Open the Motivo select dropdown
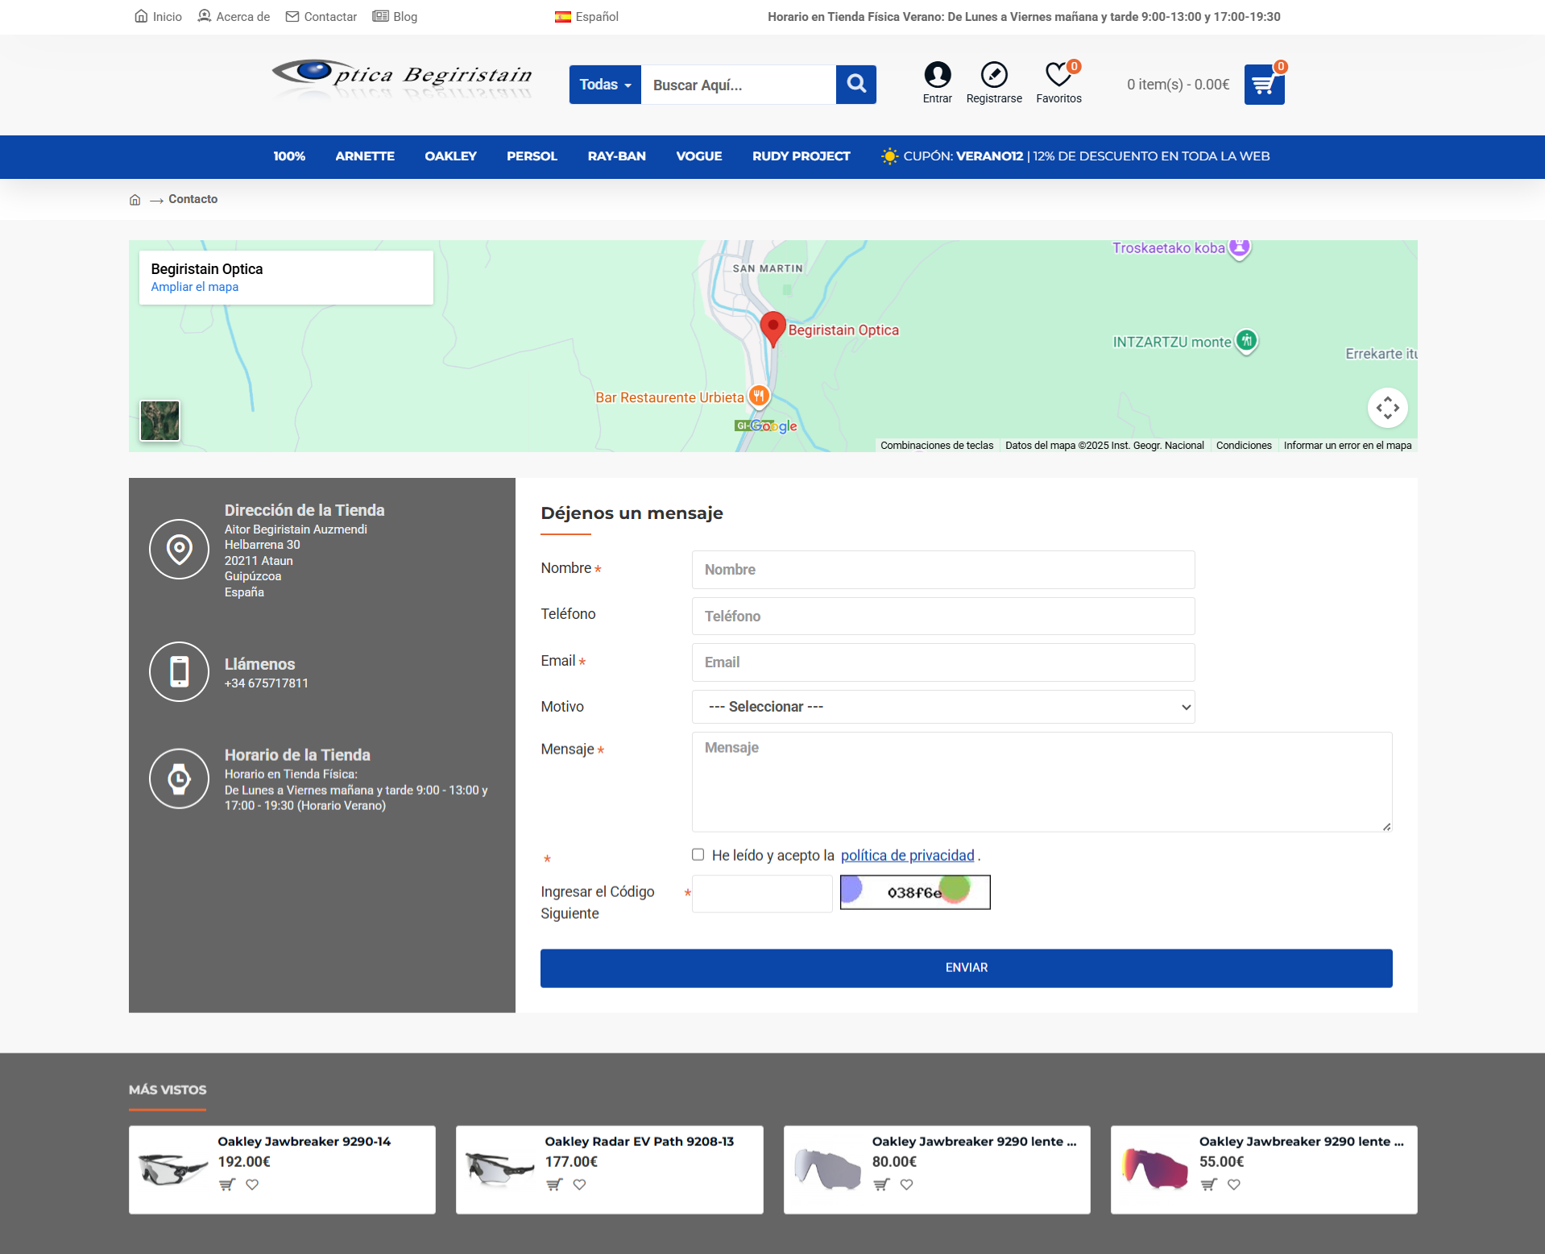The image size is (1545, 1254). (942, 707)
